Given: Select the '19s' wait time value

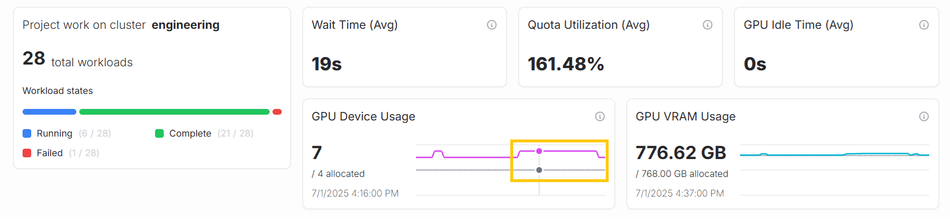Looking at the screenshot, I should [327, 64].
